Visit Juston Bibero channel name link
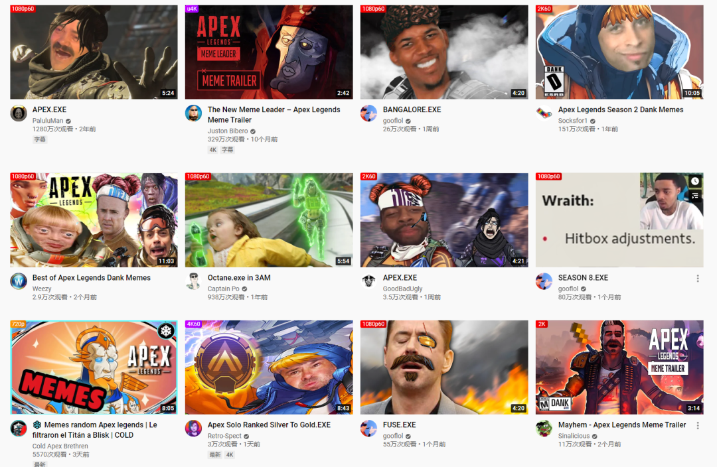This screenshot has height=467, width=717. (228, 131)
